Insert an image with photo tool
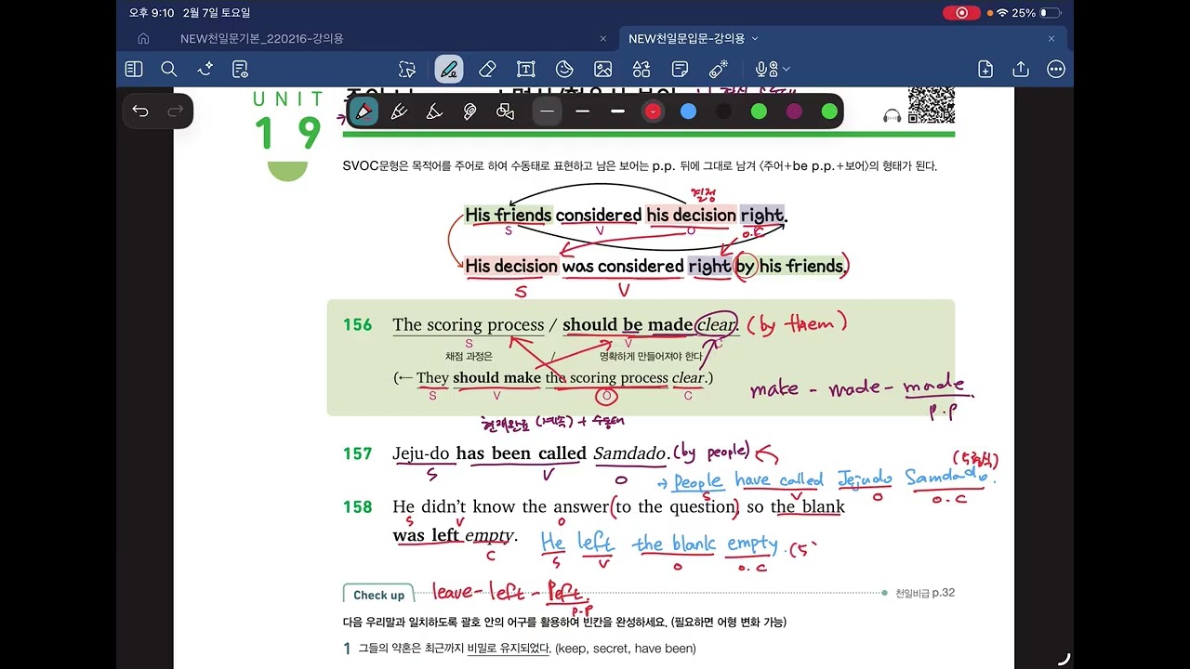Image resolution: width=1190 pixels, height=669 pixels. click(x=602, y=69)
